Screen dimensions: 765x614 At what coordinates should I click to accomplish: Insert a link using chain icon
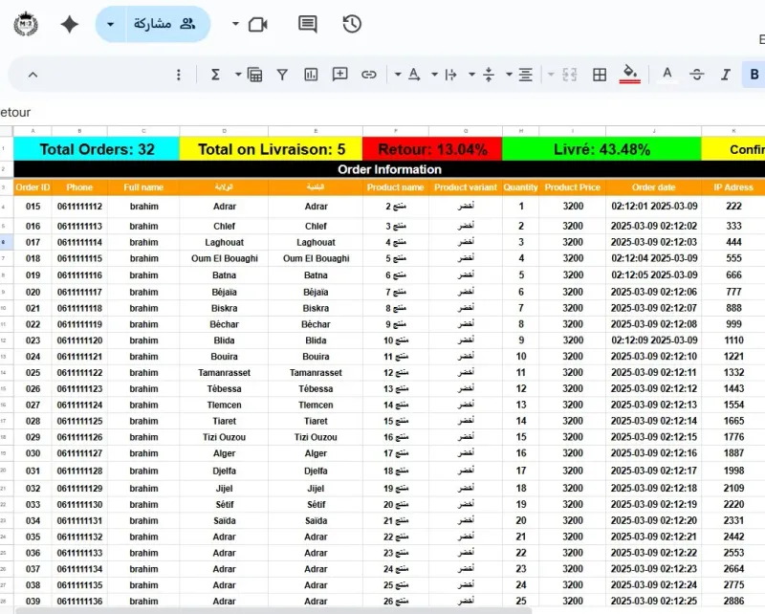[x=369, y=75]
